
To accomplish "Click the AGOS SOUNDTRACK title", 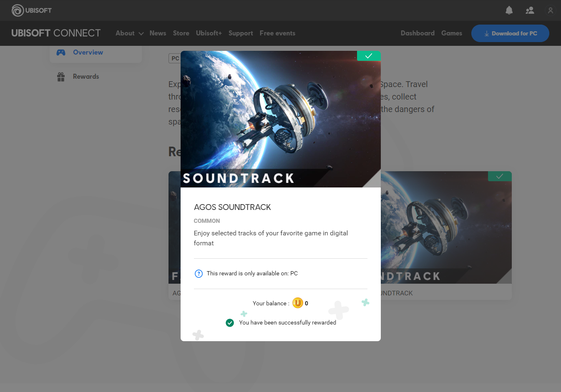I will point(232,207).
